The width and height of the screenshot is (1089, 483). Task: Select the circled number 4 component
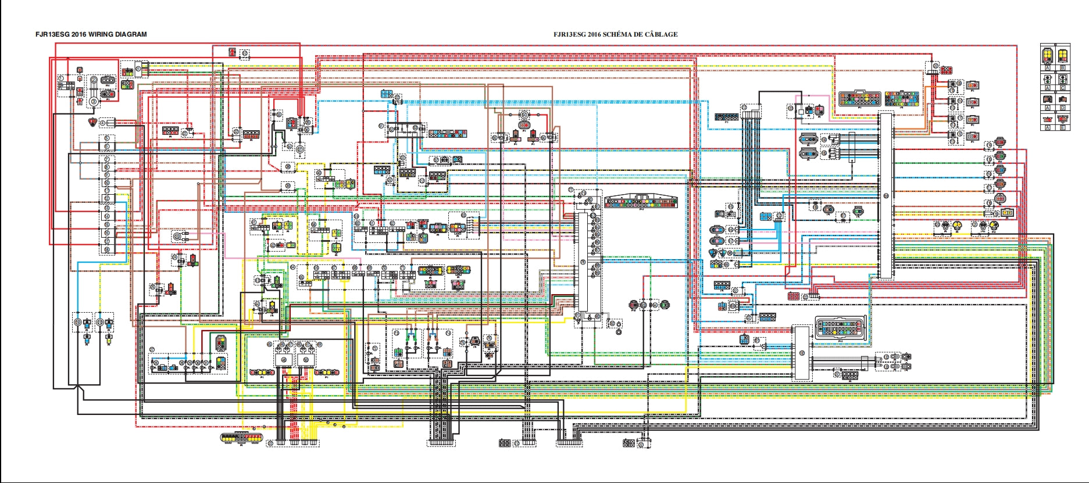coord(103,122)
